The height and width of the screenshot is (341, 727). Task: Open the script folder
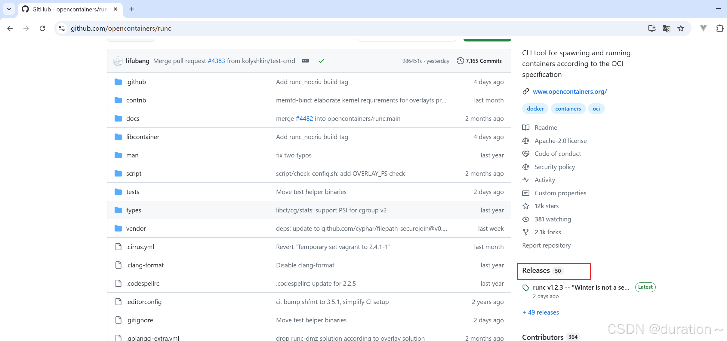tap(134, 173)
